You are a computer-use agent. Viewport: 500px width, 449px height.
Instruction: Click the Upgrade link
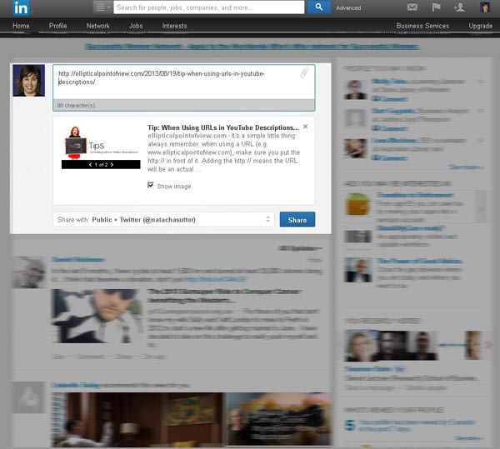pyautogui.click(x=481, y=26)
